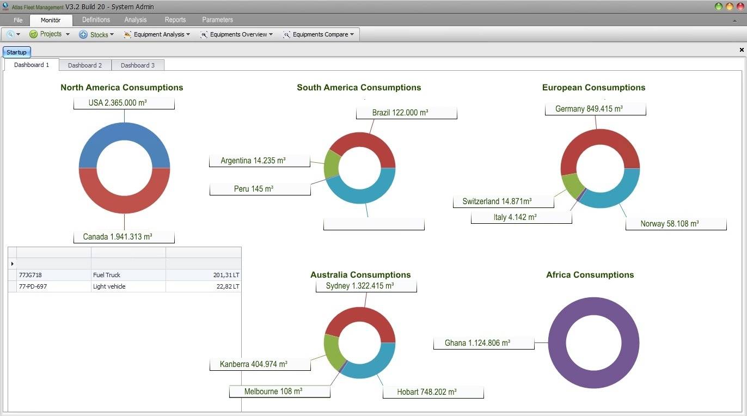Expand the Stocks dropdown arrow
Screen dimensions: 747x416
click(112, 34)
